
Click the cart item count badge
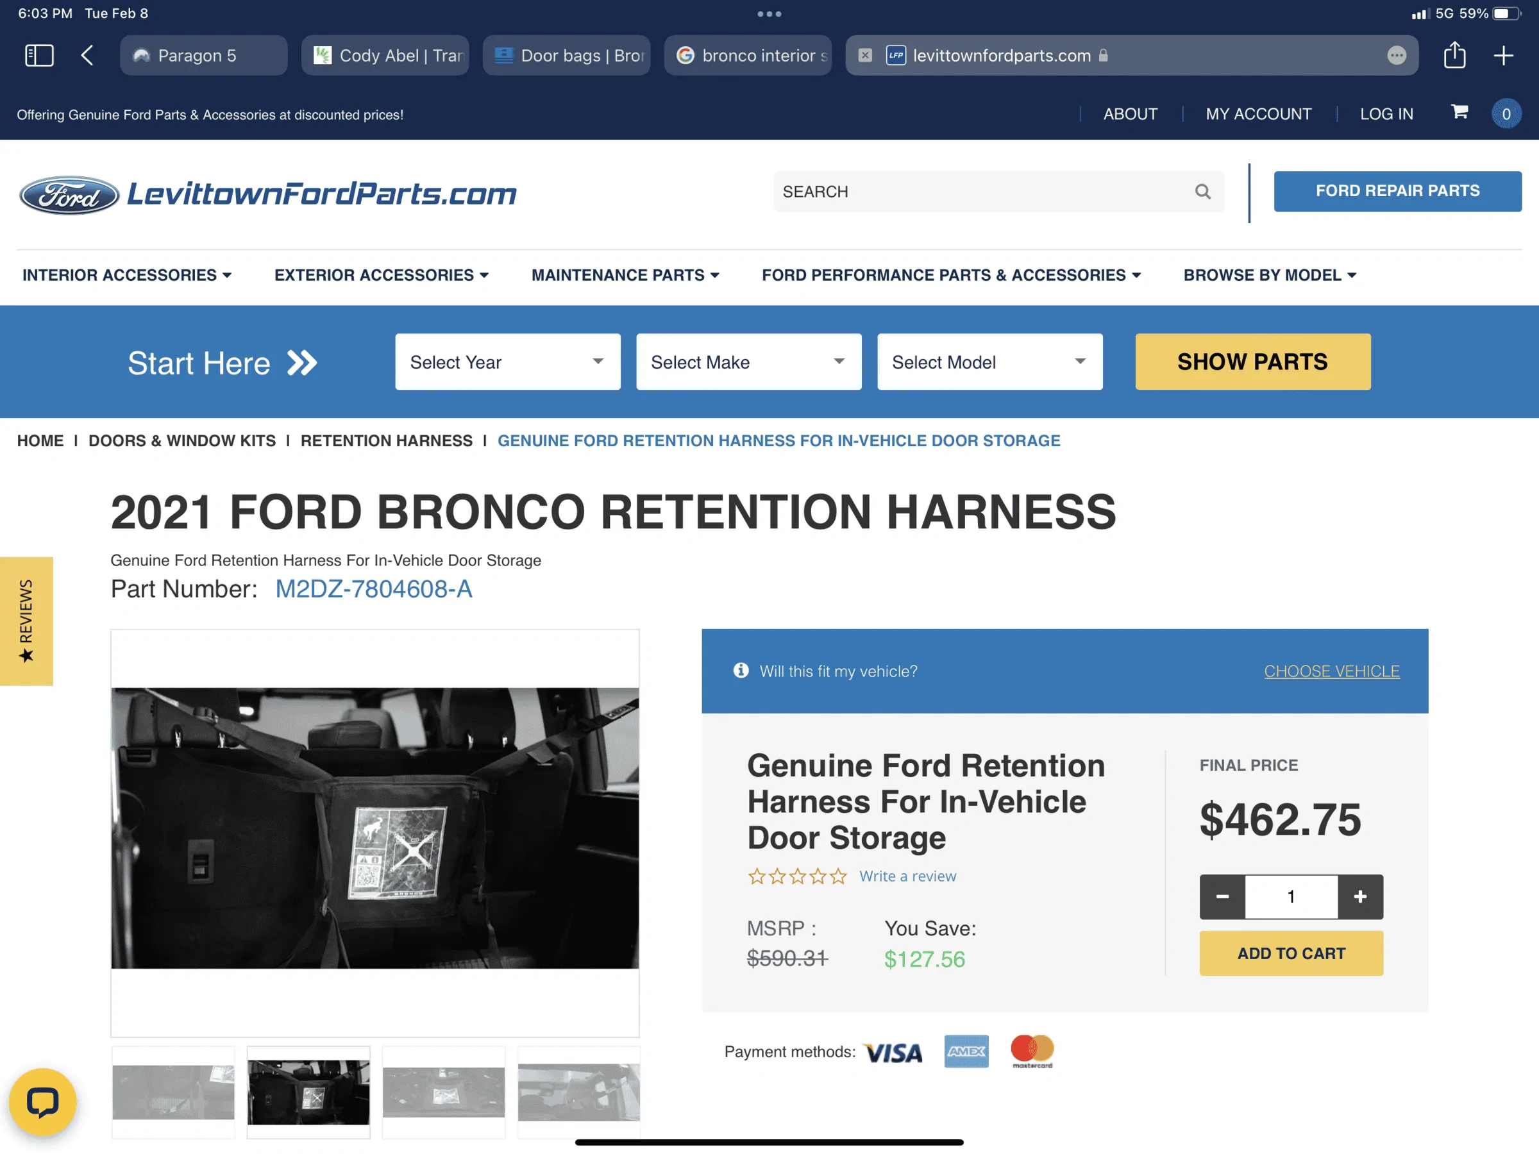[x=1506, y=114]
